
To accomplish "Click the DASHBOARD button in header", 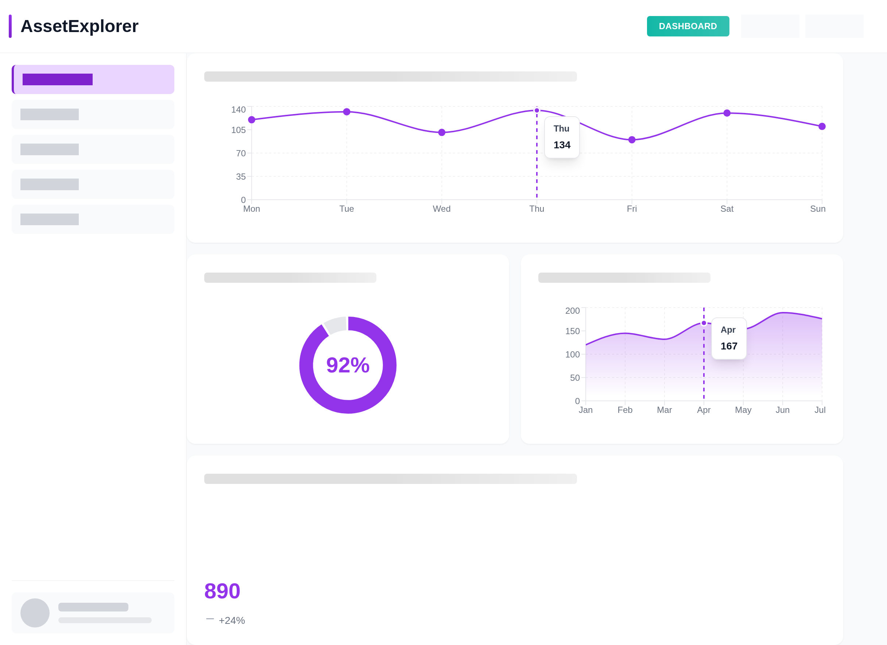I will coord(687,26).
